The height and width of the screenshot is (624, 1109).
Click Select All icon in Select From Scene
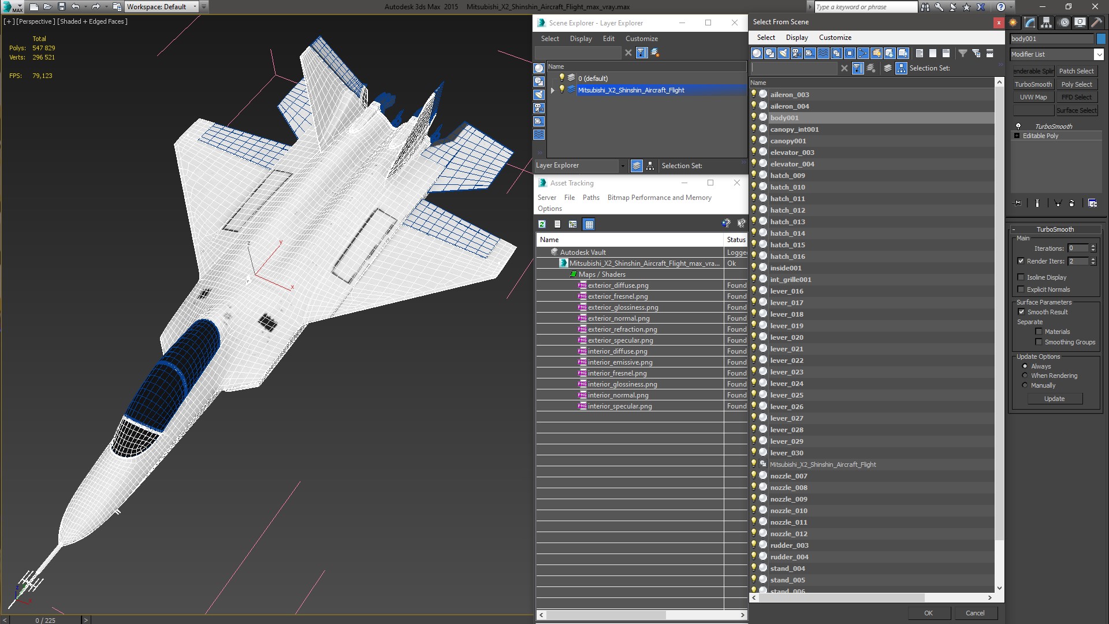tap(920, 53)
